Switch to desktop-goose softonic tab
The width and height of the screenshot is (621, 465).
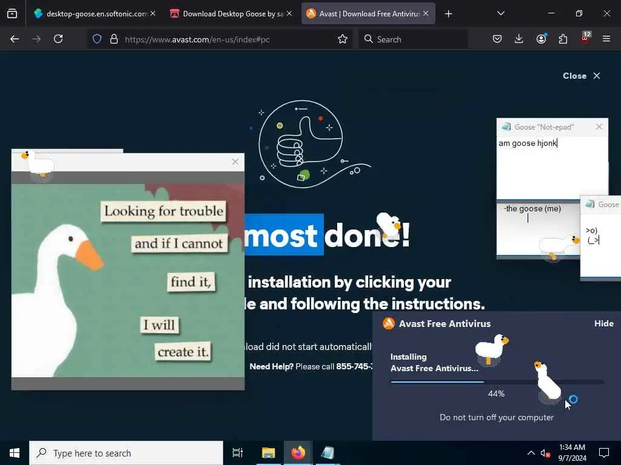point(95,14)
